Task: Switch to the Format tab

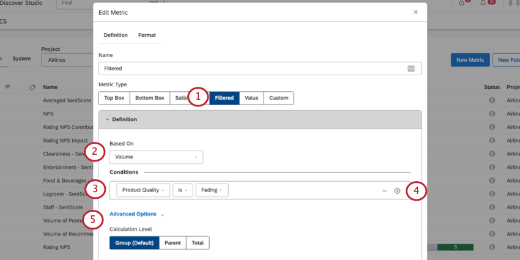Action: point(147,35)
